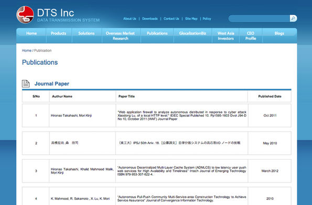Click the May 2010 date cell
The height and width of the screenshot is (205, 312).
click(x=270, y=143)
